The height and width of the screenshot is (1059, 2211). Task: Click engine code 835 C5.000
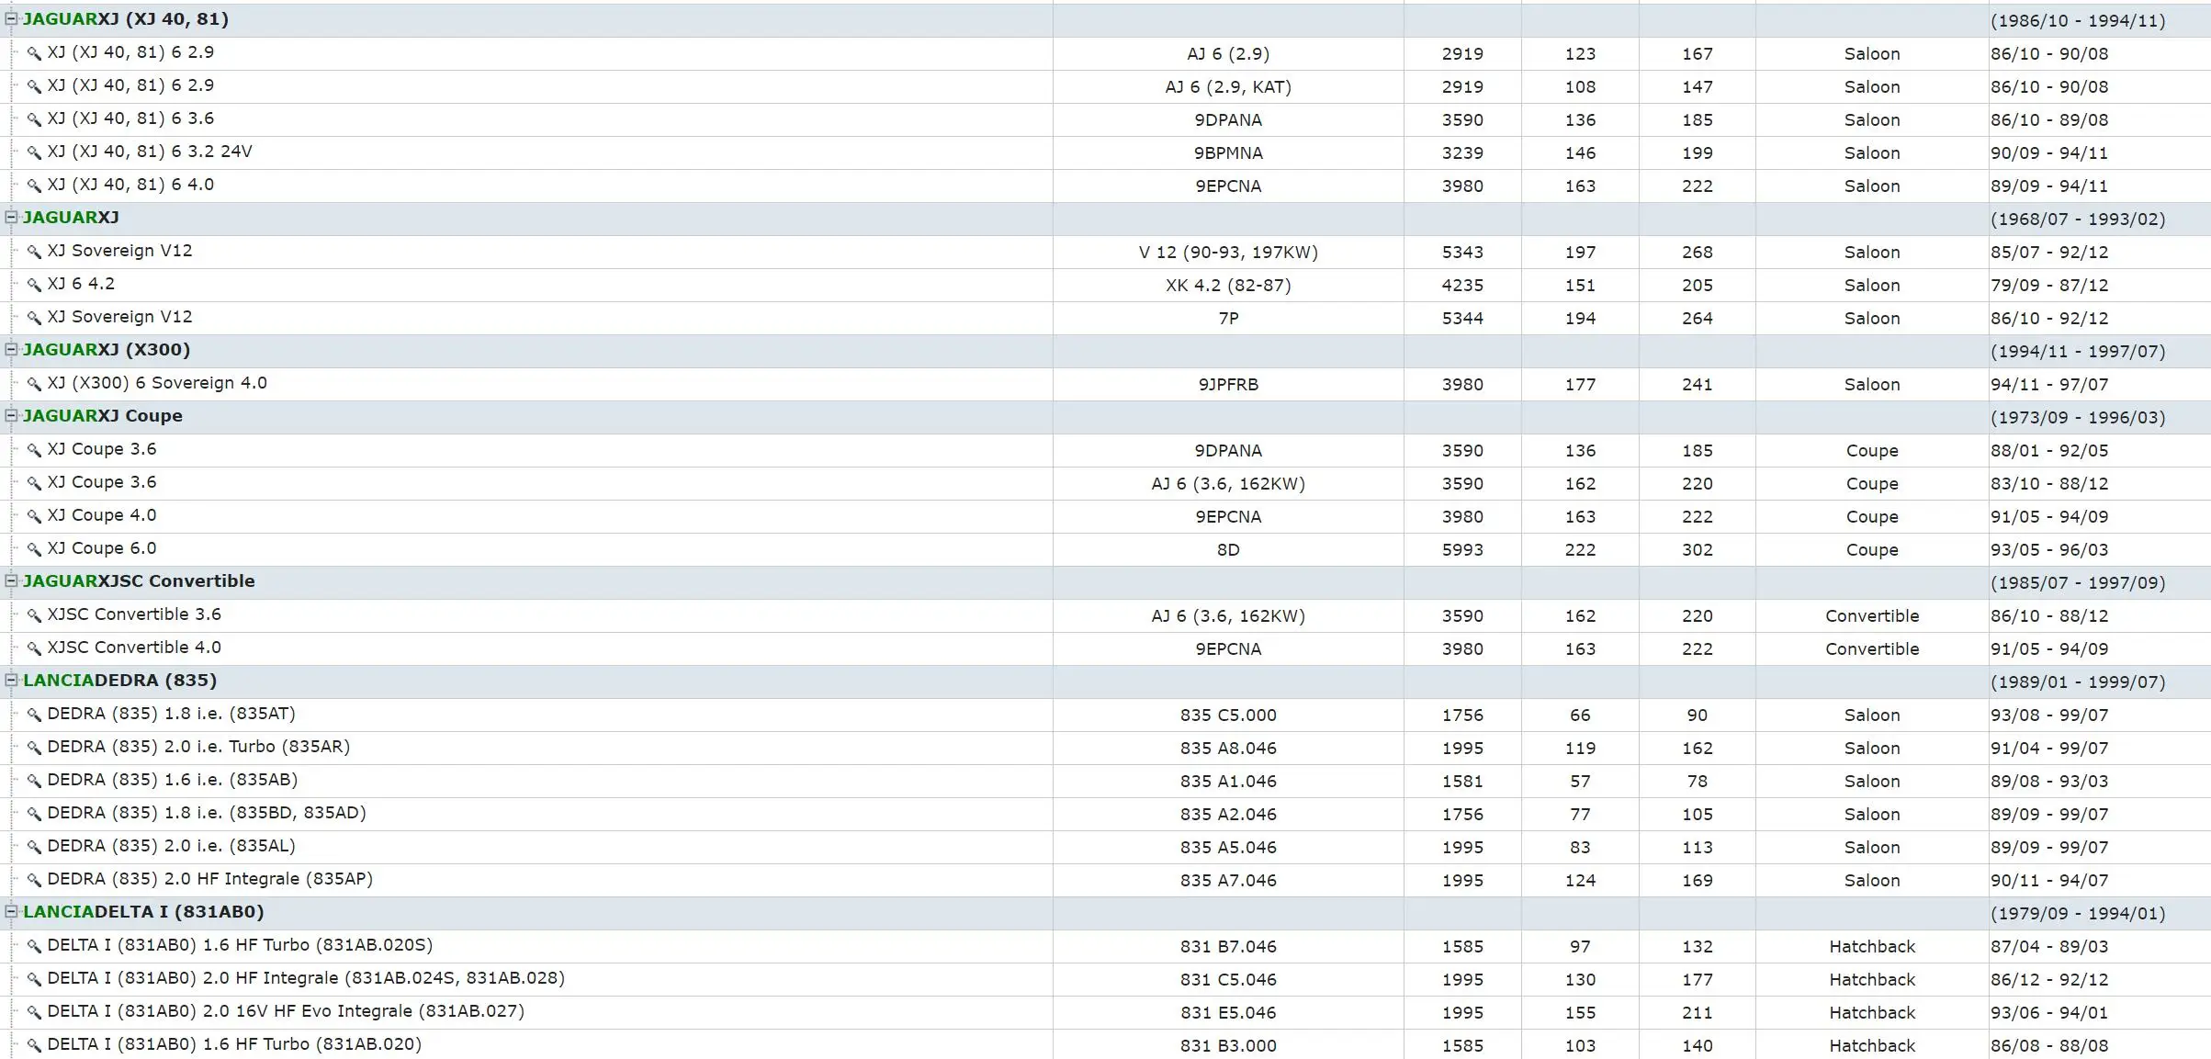(1228, 715)
